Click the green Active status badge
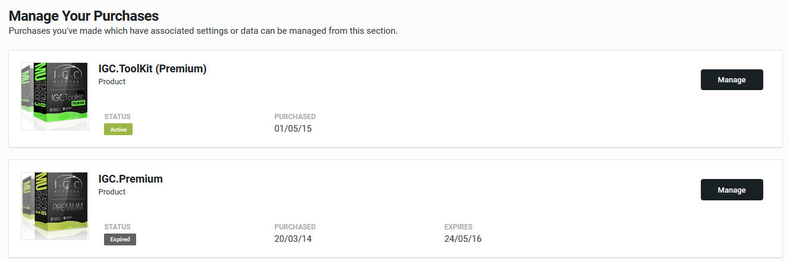Screen dimensions: 790x262 click(x=118, y=129)
